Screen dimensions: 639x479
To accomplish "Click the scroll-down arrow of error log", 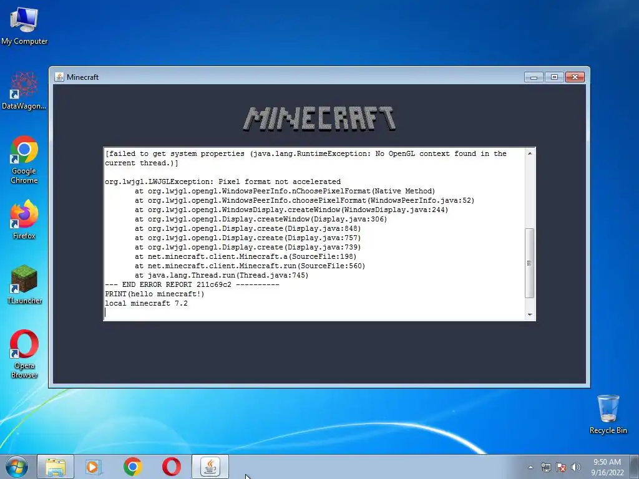I will tap(530, 314).
